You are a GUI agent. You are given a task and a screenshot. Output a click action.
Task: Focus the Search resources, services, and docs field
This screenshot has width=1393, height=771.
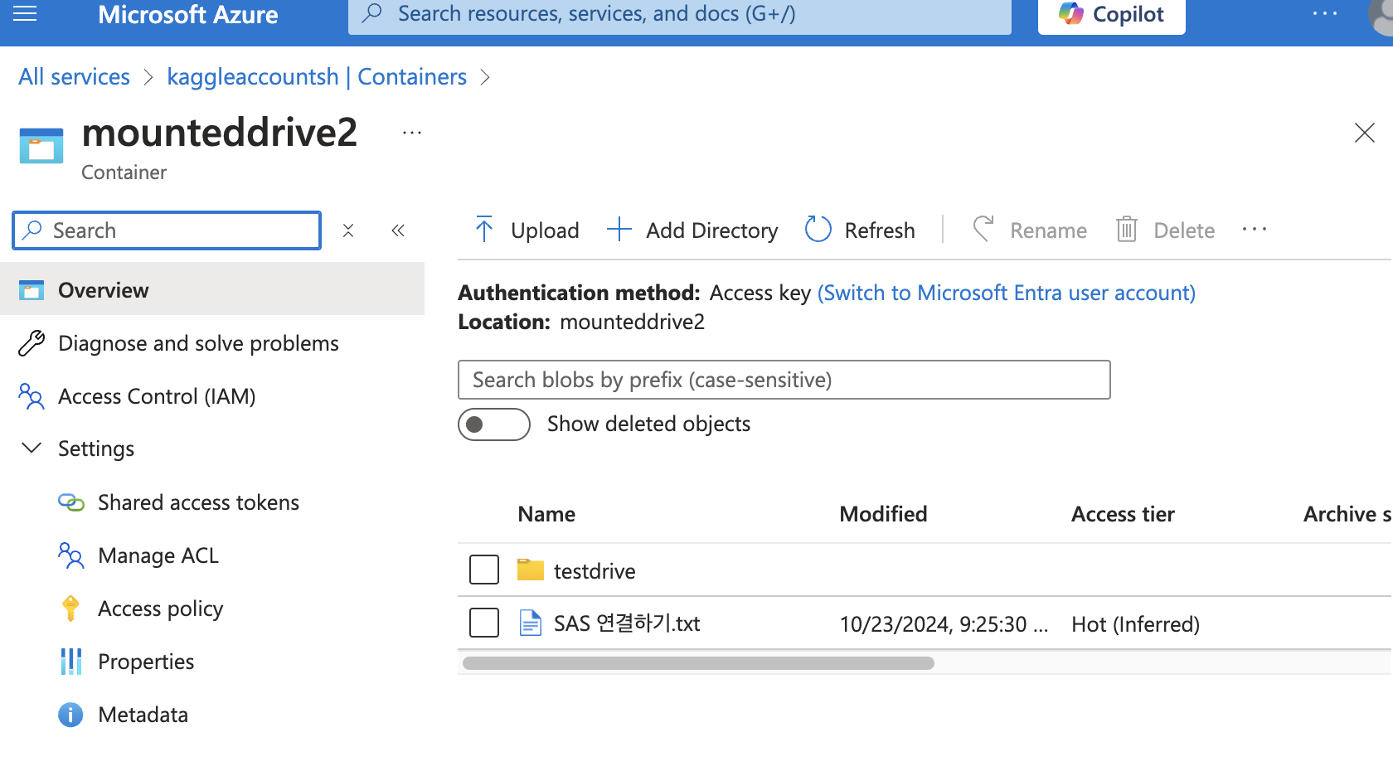click(x=679, y=15)
